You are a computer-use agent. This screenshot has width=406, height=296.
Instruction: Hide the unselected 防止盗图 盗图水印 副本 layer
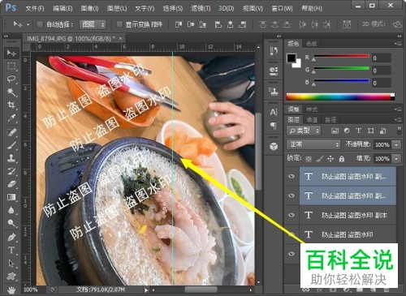[292, 215]
